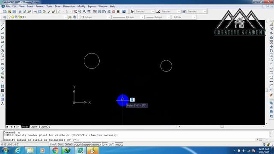Image resolution: width=274 pixels, height=154 pixels.
Task: Click the Match Properties brush icon
Action: click(x=49, y=12)
